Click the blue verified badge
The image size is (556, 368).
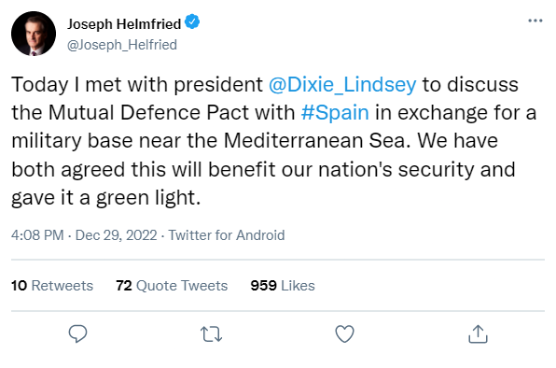[192, 22]
